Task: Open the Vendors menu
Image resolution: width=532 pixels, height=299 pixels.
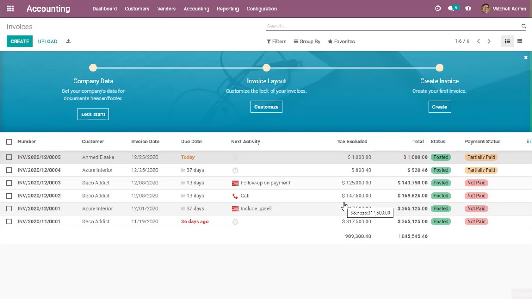Action: pyautogui.click(x=166, y=8)
